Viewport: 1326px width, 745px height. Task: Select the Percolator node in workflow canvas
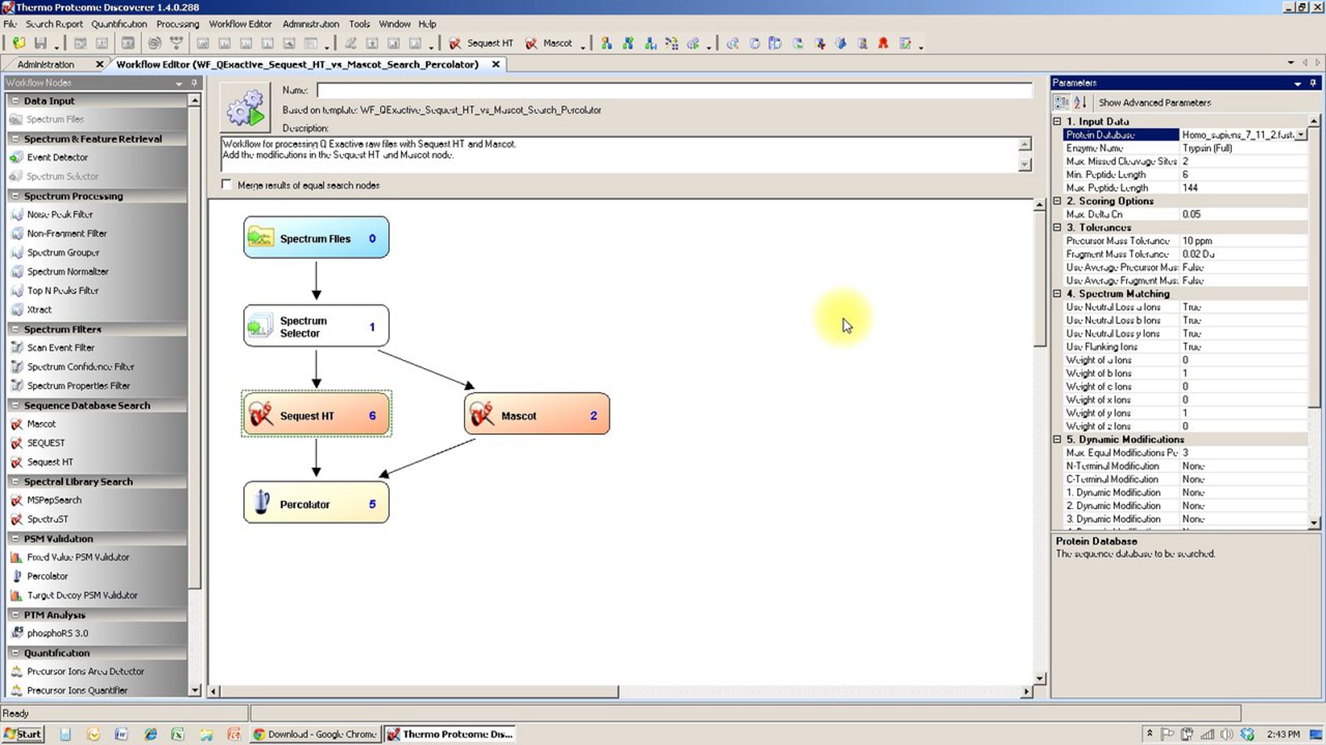(316, 503)
